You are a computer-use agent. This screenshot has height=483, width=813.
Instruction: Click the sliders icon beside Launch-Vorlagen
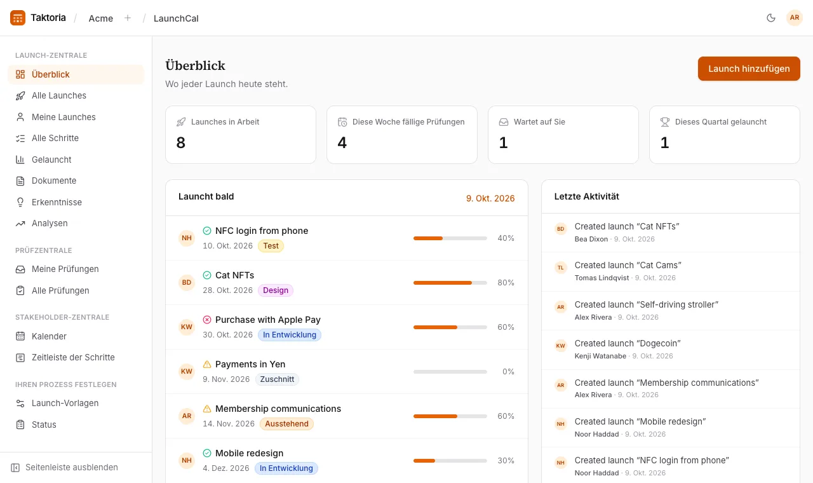coord(20,403)
